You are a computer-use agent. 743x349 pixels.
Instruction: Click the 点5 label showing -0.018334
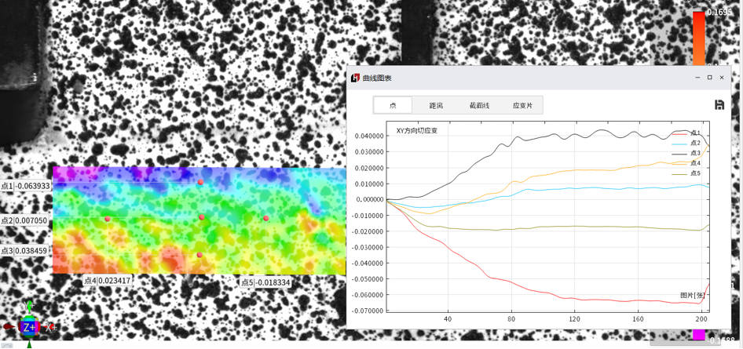point(265,282)
